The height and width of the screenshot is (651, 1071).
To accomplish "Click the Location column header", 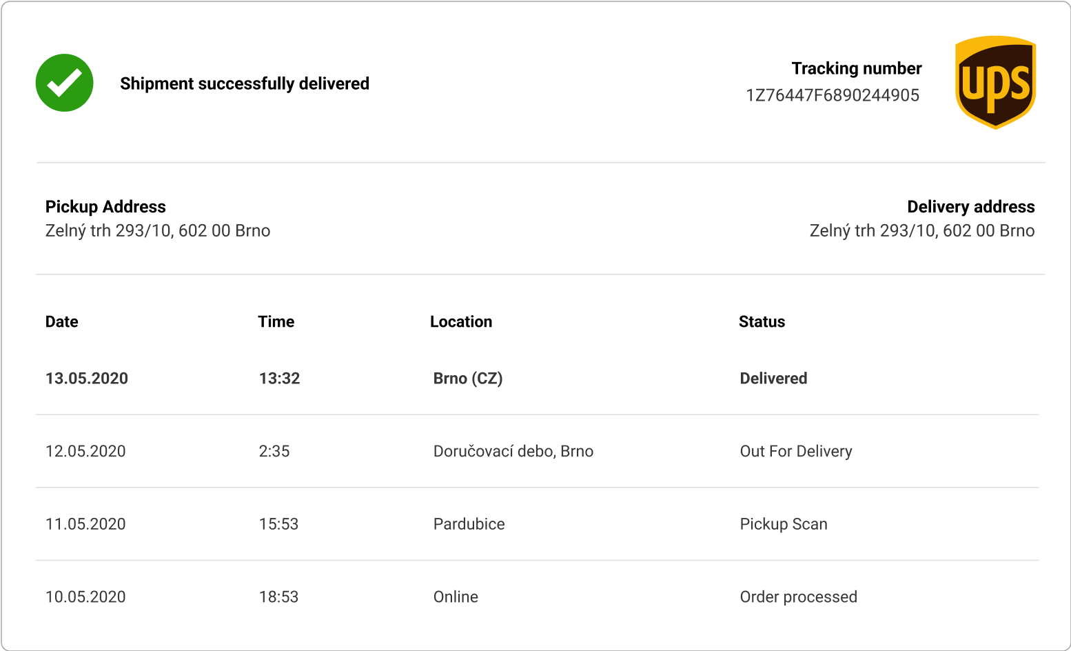I will tap(461, 321).
